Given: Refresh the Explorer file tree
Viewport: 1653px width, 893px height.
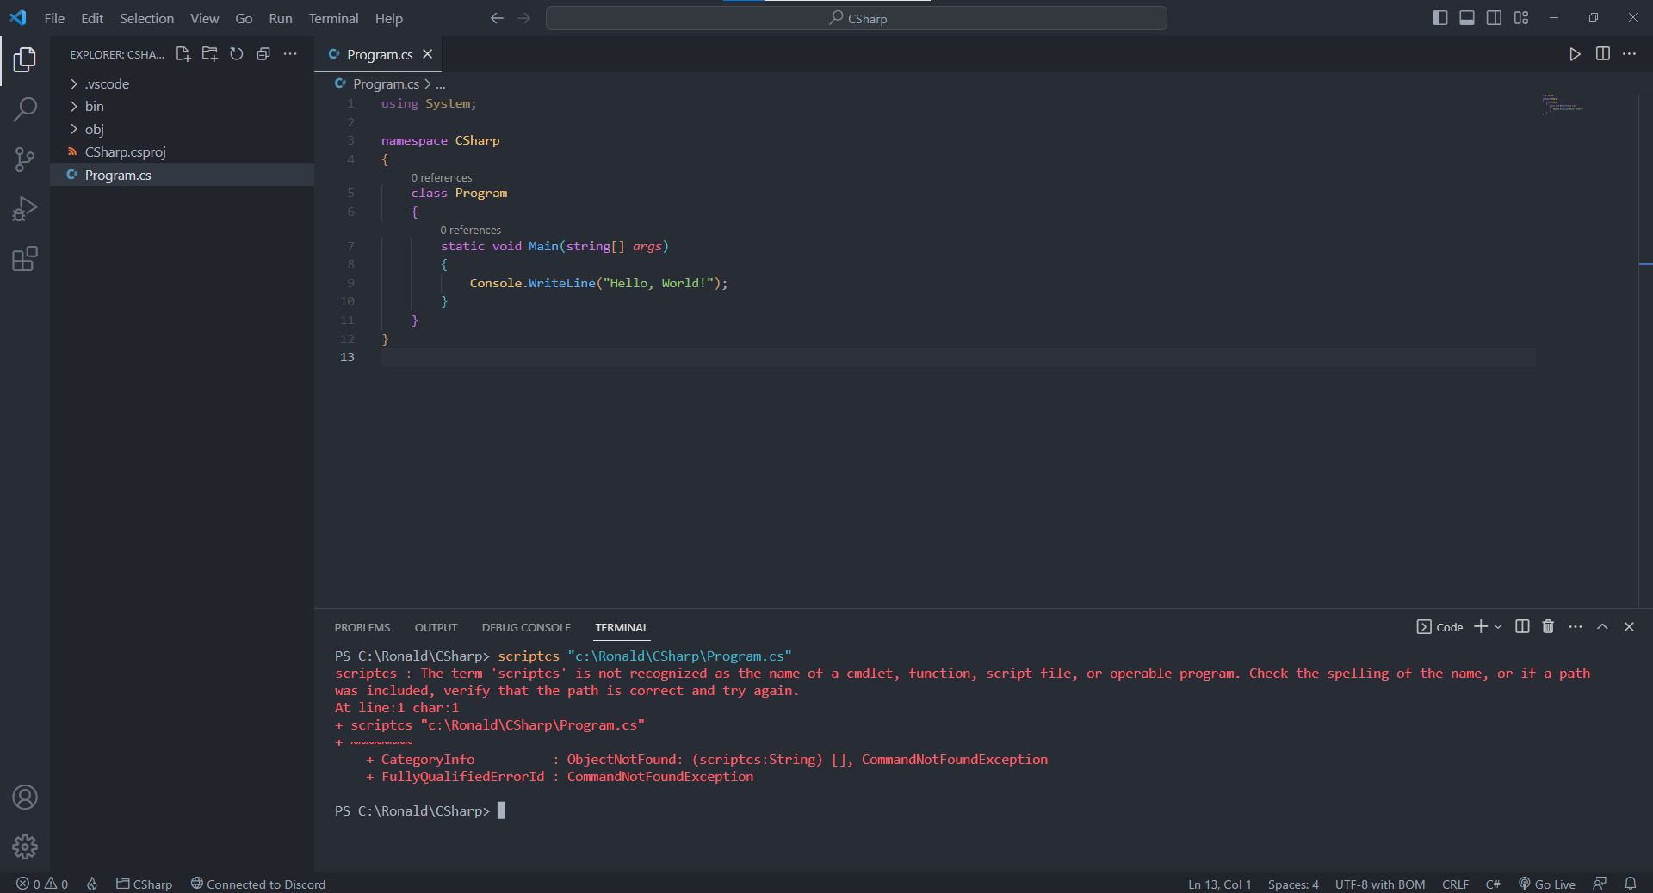Looking at the screenshot, I should tap(237, 54).
